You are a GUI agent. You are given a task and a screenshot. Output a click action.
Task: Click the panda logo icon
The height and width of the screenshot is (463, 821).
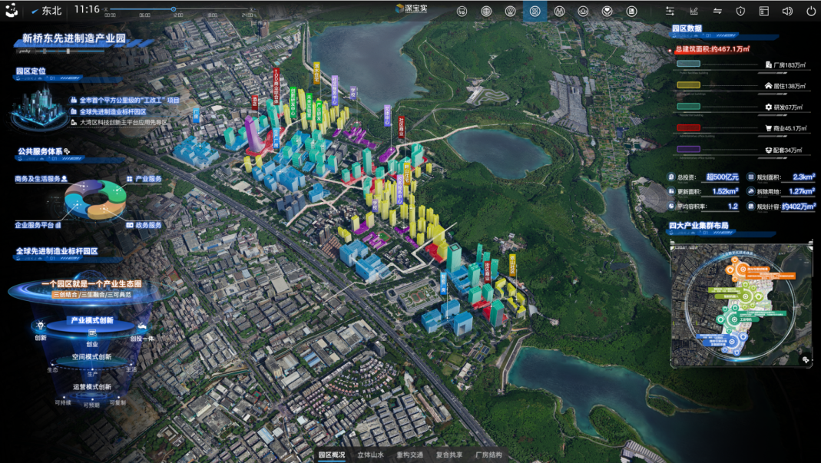click(x=12, y=11)
